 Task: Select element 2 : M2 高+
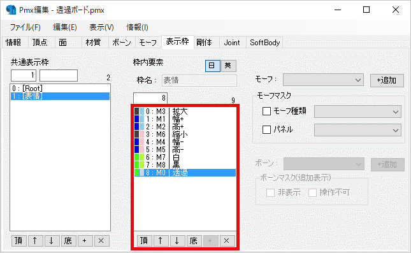(185, 127)
